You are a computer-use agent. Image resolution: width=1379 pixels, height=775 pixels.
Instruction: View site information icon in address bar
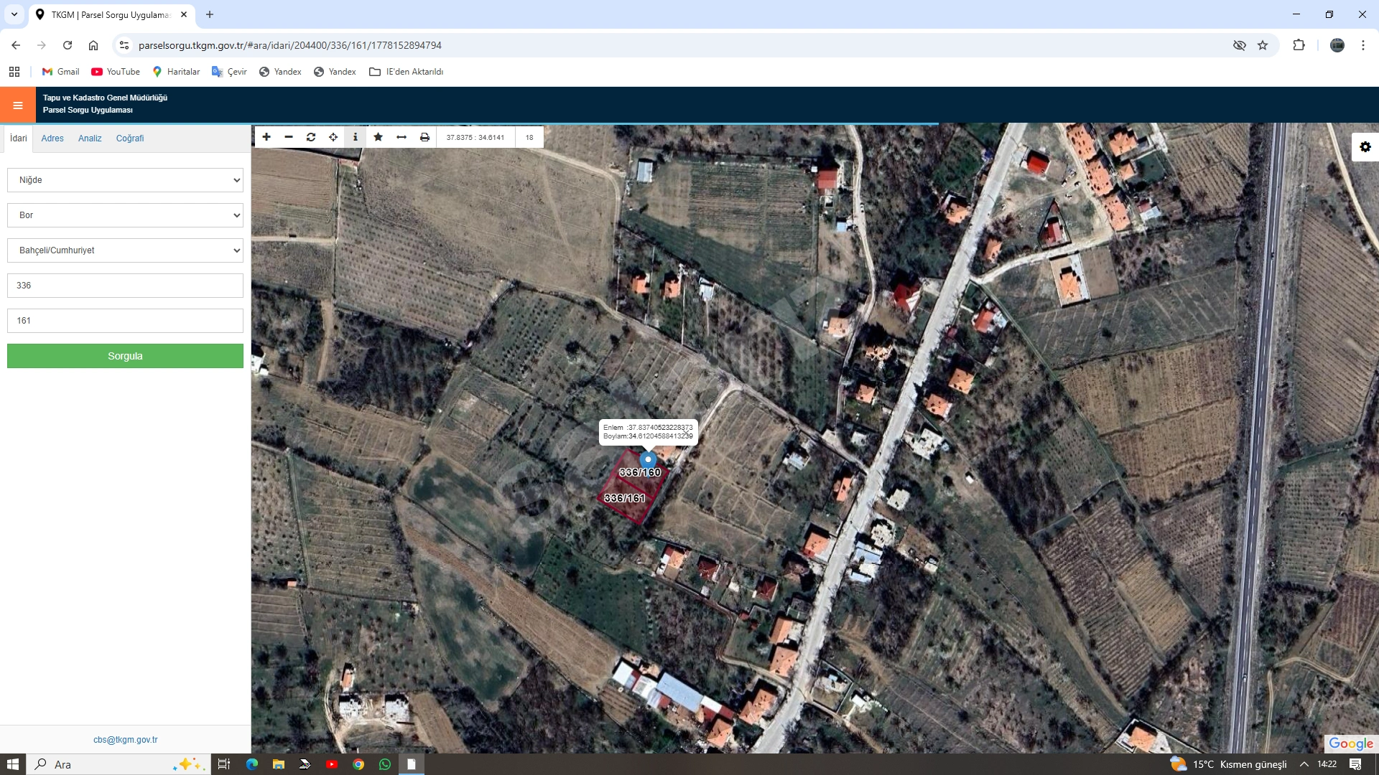coord(124,45)
